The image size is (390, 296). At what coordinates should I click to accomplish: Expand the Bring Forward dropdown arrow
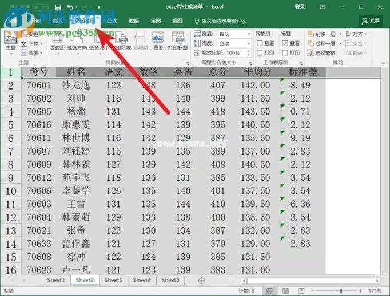(x=340, y=34)
